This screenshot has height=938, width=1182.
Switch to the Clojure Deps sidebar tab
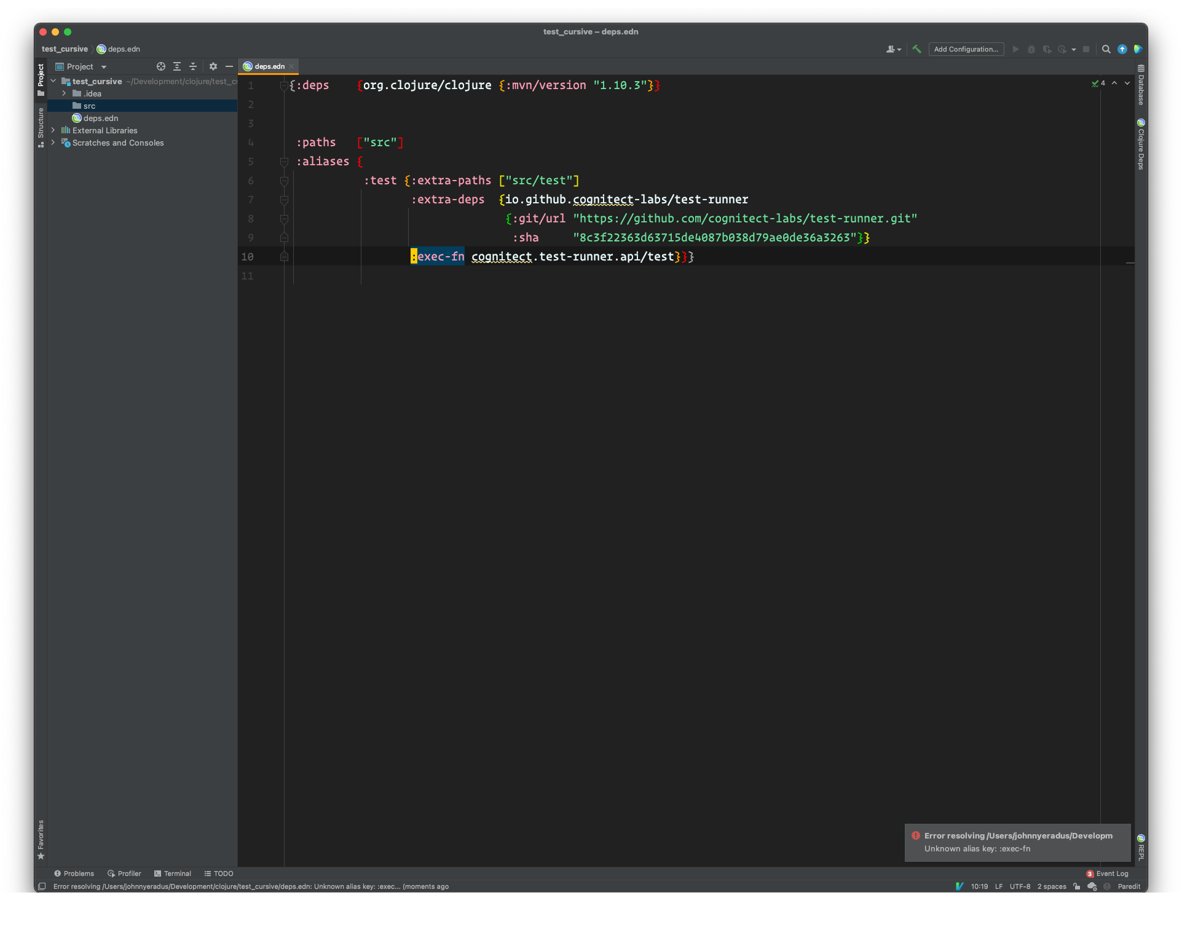1141,144
